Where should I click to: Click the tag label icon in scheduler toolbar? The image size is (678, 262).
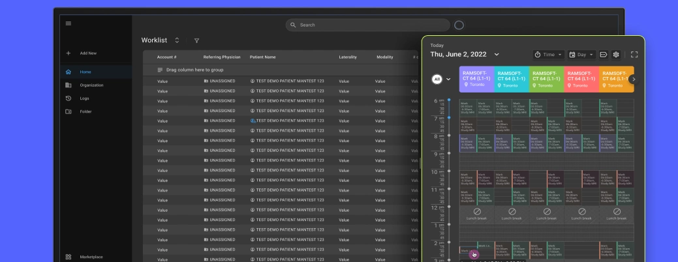point(604,55)
